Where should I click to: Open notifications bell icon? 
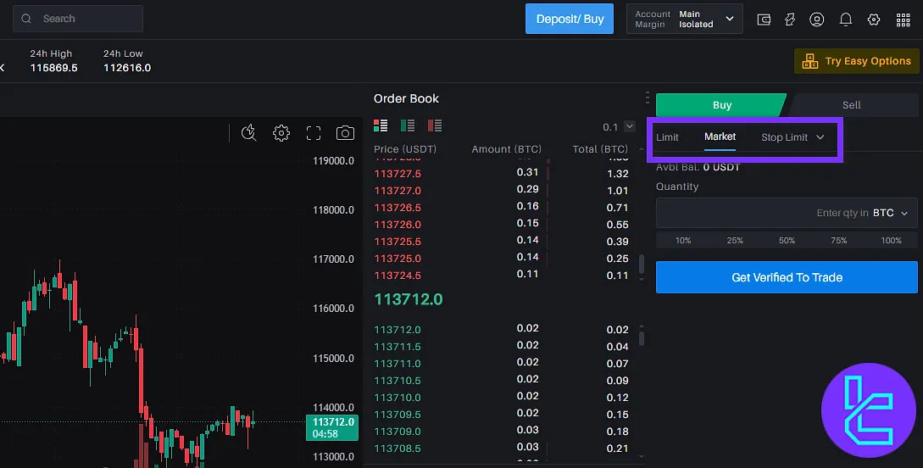click(846, 19)
